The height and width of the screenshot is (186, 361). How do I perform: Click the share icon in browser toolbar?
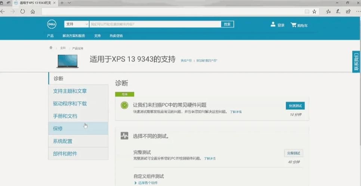click(x=348, y=12)
